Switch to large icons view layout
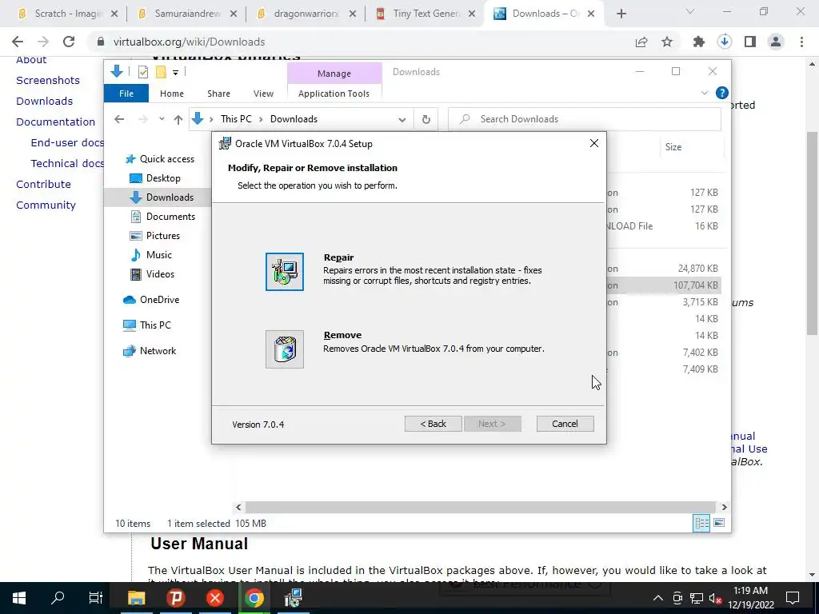 click(x=719, y=523)
